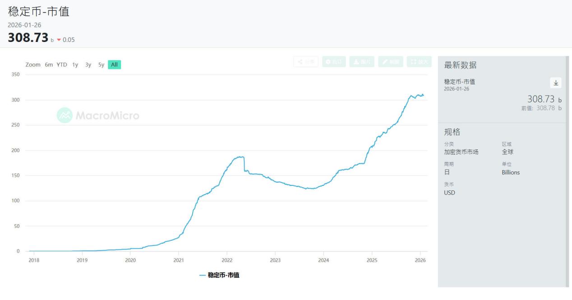Select the 6m zoom range
This screenshot has width=572, height=300.
(49, 65)
